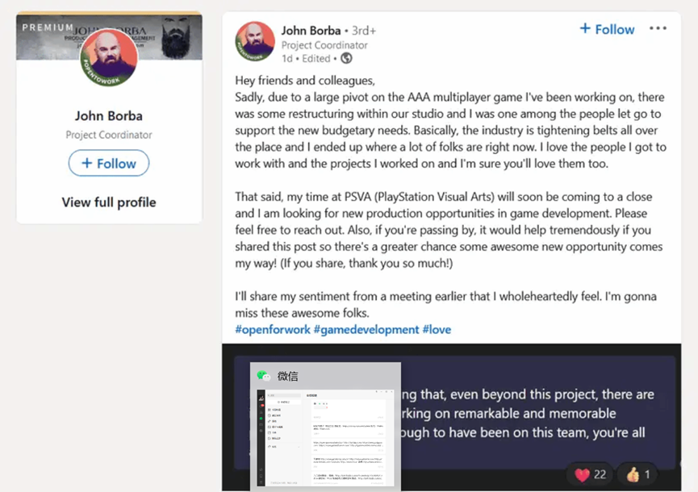Open the three-dot post options menu
Viewport: 698px width, 492px height.
(x=658, y=28)
